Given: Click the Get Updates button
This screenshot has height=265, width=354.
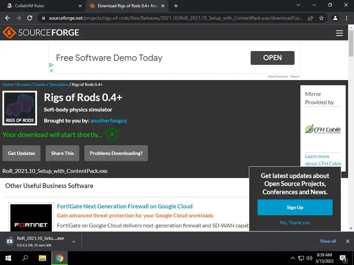Looking at the screenshot, I should [x=21, y=153].
